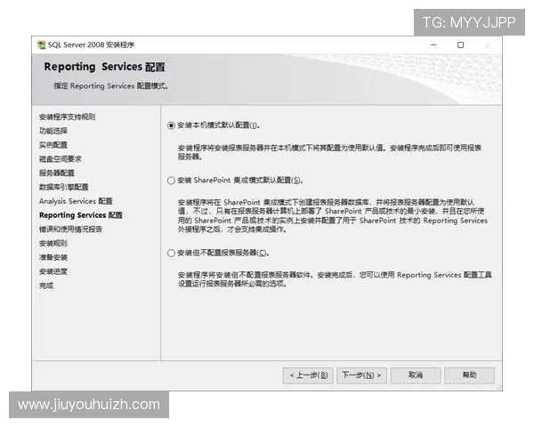
Task: Close the SQL Server 2008 installer window
Action: pos(488,44)
